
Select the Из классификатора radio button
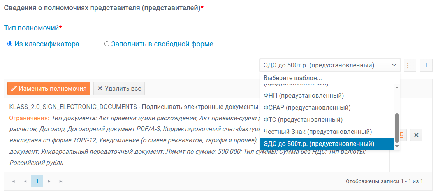pyautogui.click(x=10, y=44)
